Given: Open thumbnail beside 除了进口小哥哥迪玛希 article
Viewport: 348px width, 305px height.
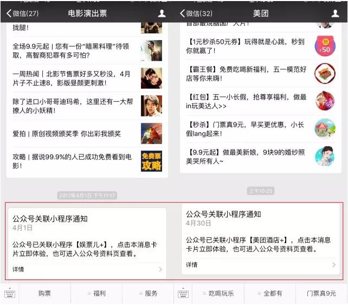Looking at the screenshot, I should coord(151,106).
